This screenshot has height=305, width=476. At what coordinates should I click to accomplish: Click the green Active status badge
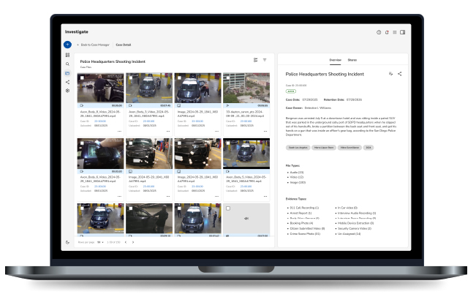click(290, 91)
